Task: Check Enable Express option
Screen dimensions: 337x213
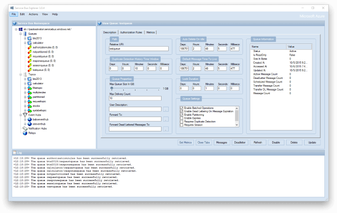Action: [181, 118]
